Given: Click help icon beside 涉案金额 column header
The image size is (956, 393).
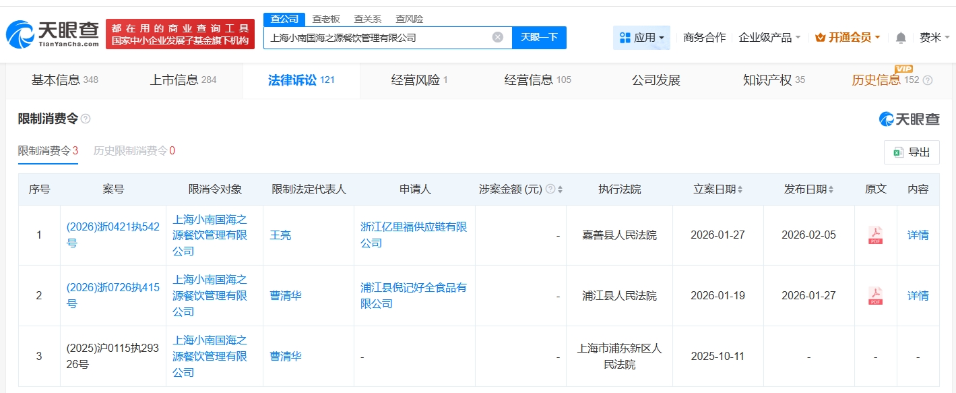Looking at the screenshot, I should coord(550,189).
